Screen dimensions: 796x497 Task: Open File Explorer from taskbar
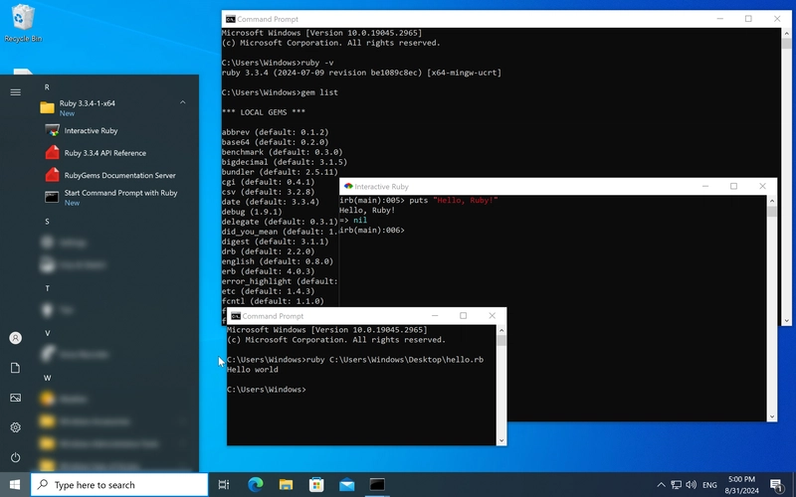pos(286,485)
